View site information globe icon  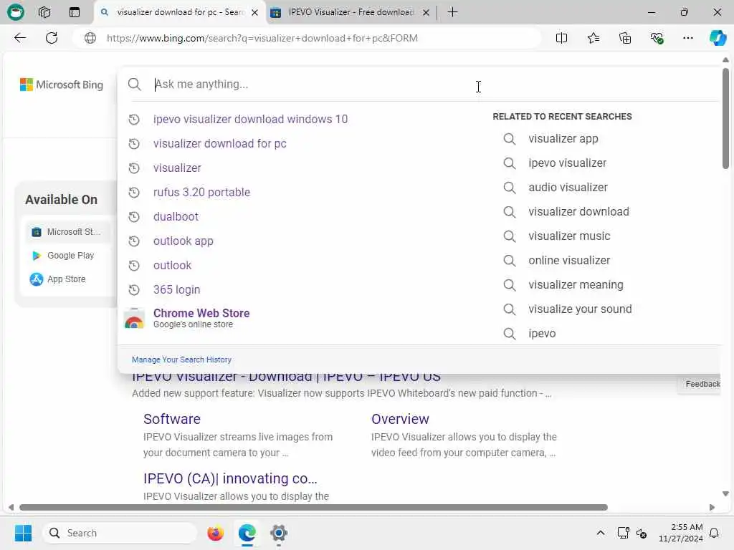tap(90, 38)
